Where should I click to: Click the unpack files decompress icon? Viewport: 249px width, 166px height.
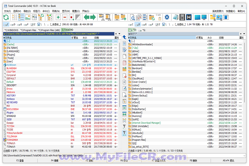[x=108, y=17]
